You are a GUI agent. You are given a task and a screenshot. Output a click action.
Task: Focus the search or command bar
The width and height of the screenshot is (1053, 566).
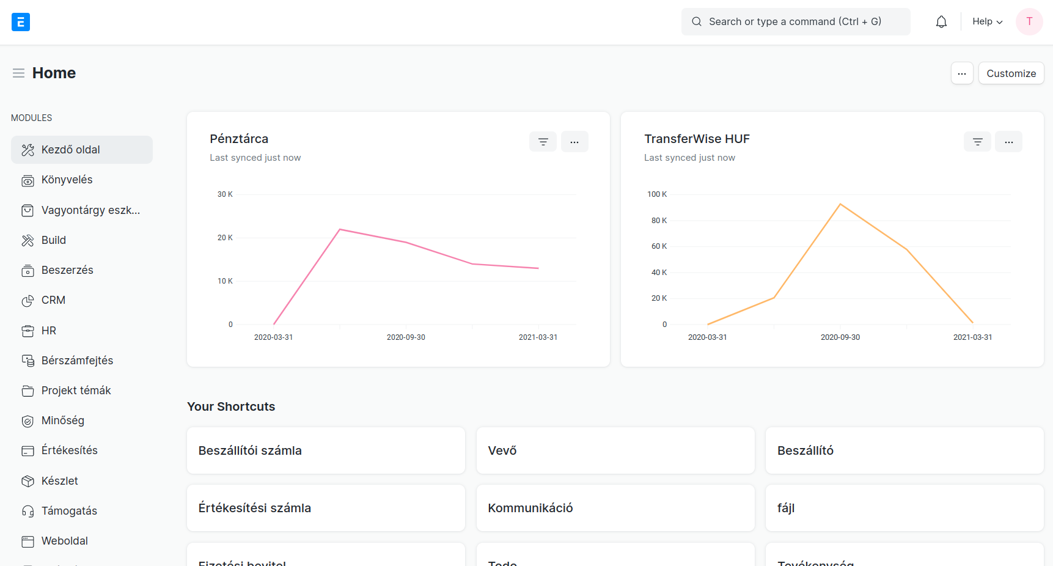[x=795, y=22]
